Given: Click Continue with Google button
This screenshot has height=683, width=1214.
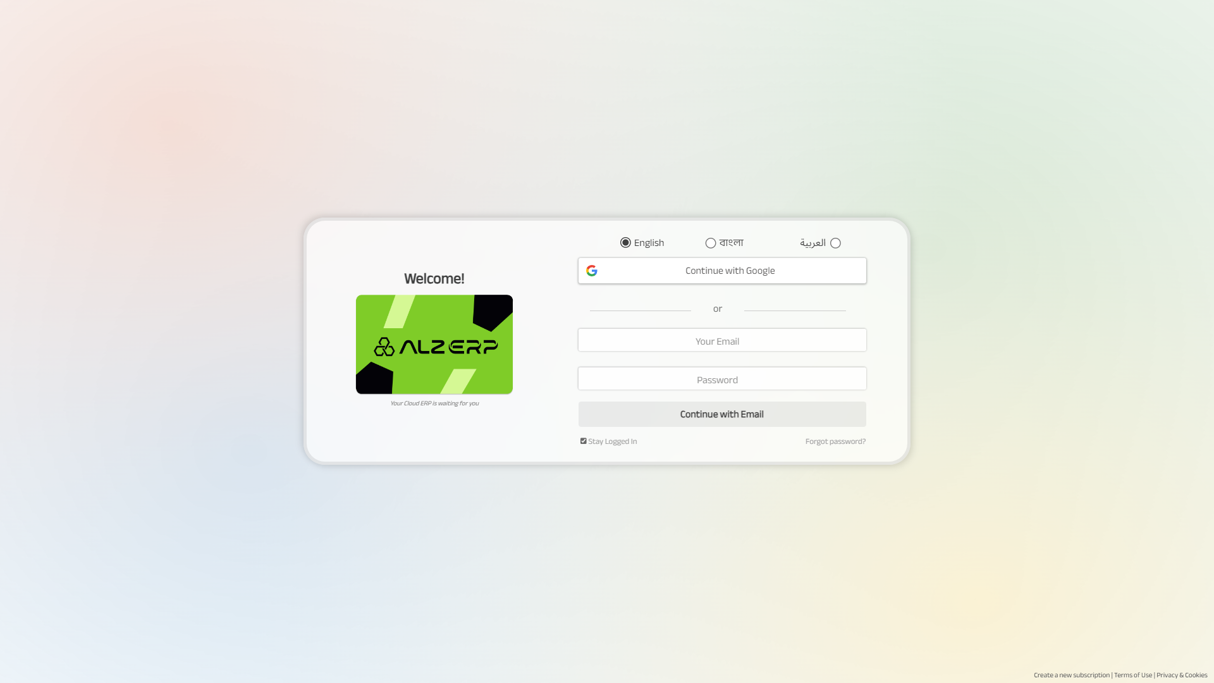Looking at the screenshot, I should coord(721,270).
